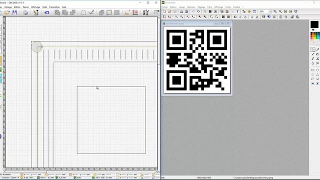This screenshot has height=180, width=320.
Task: Open PhotoFiltre Réglage menu
Action: click(x=201, y=7)
